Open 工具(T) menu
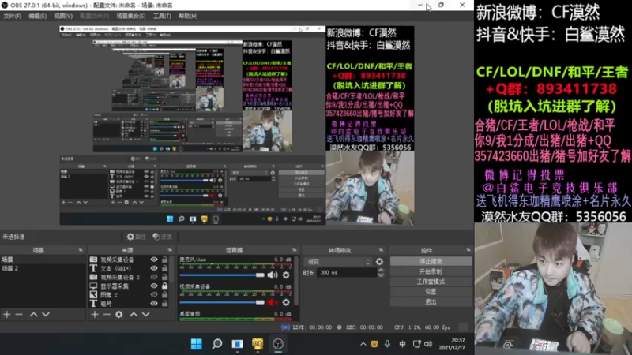 (162, 16)
